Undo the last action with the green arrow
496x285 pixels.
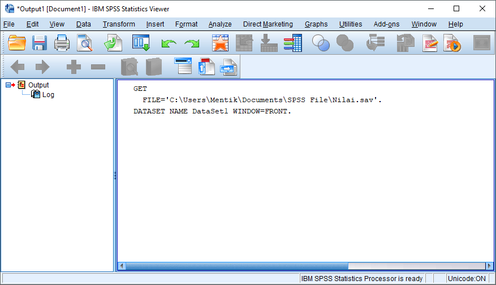(169, 43)
